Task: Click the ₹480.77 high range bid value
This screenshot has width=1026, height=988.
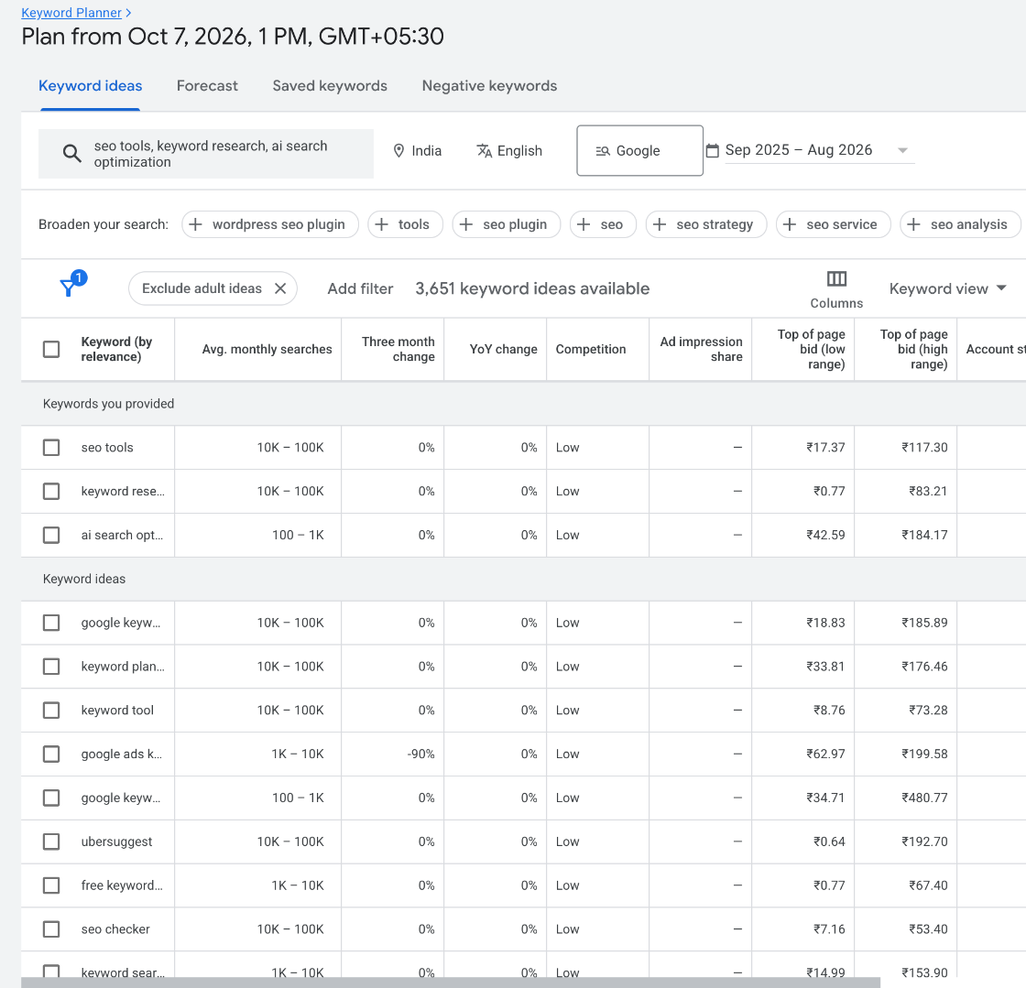Action: (924, 798)
